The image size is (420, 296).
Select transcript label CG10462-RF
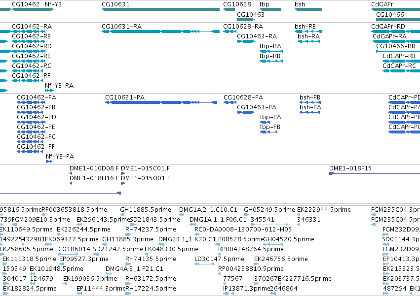31,76
